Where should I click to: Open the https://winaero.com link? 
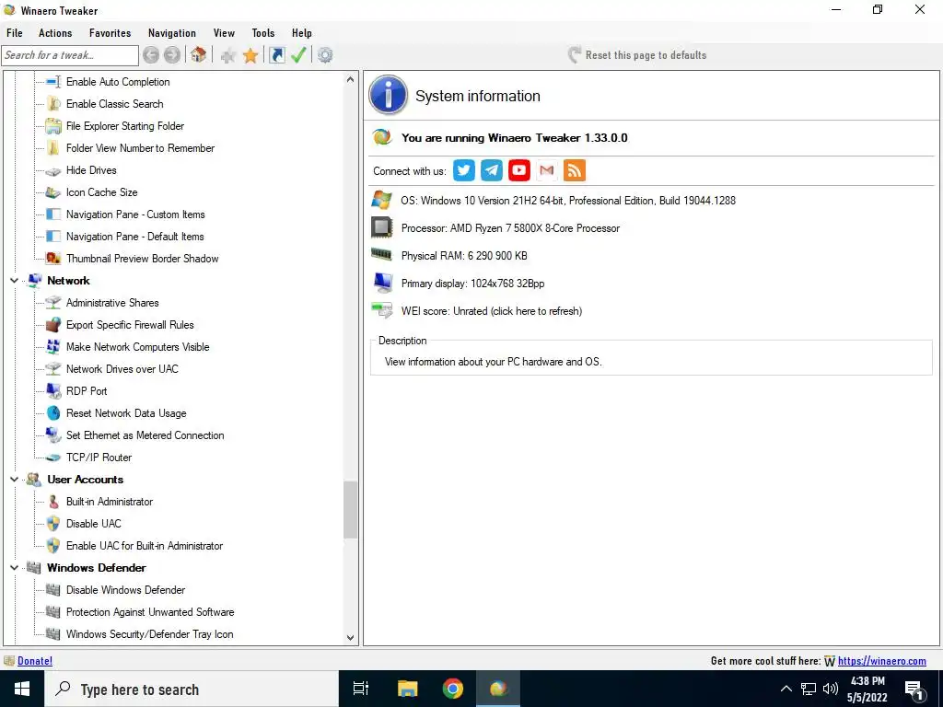(881, 661)
